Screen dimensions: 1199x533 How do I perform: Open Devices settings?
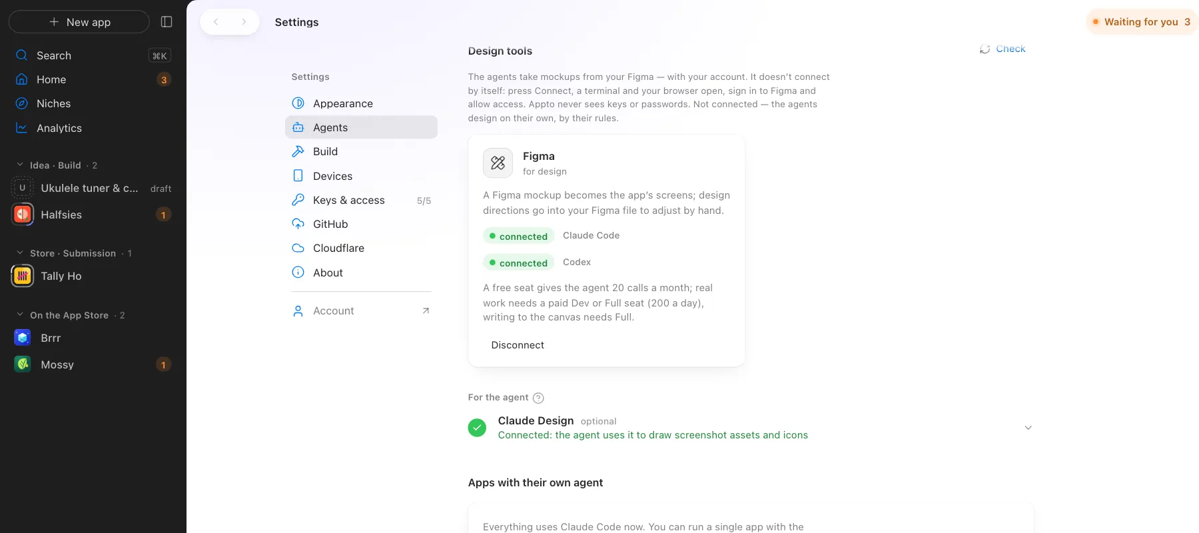361,176
